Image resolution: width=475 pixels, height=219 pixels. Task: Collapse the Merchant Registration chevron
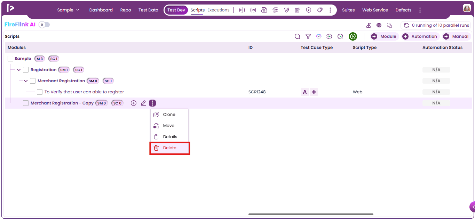(x=26, y=81)
